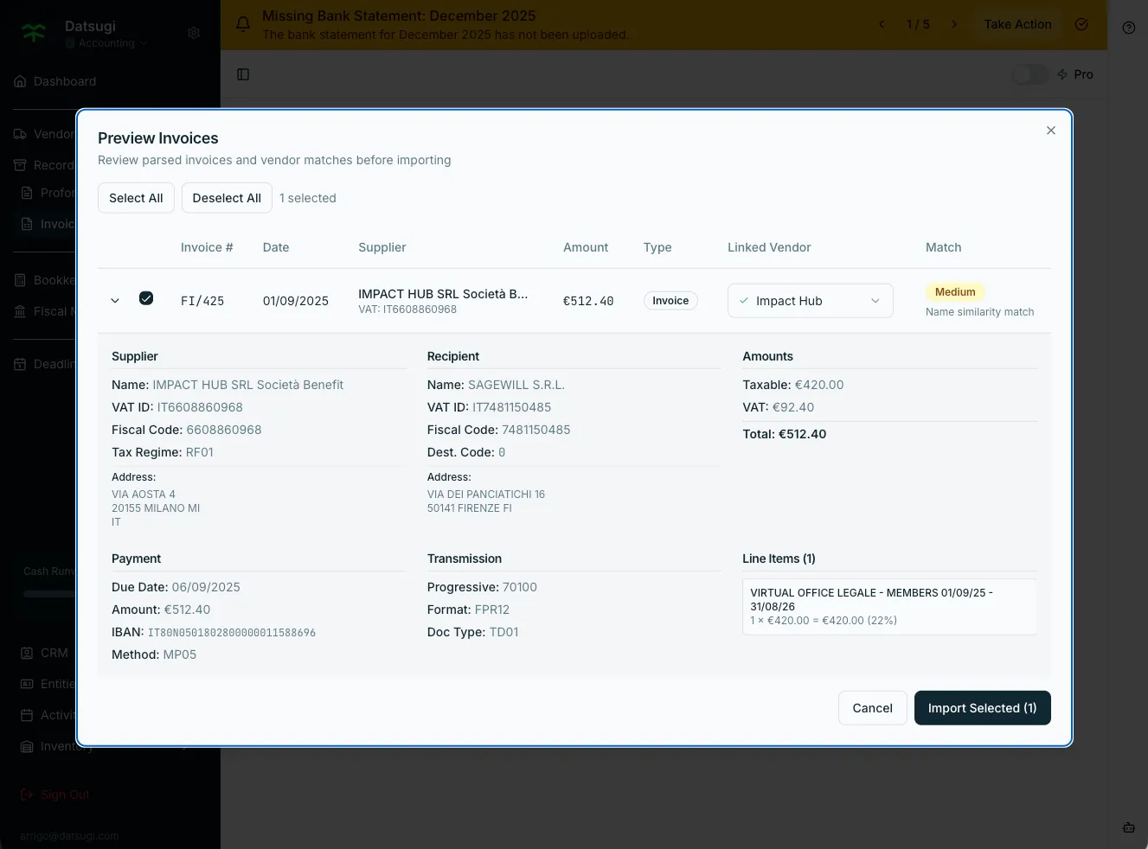
Task: Click the Cancel button
Action: pos(872,708)
